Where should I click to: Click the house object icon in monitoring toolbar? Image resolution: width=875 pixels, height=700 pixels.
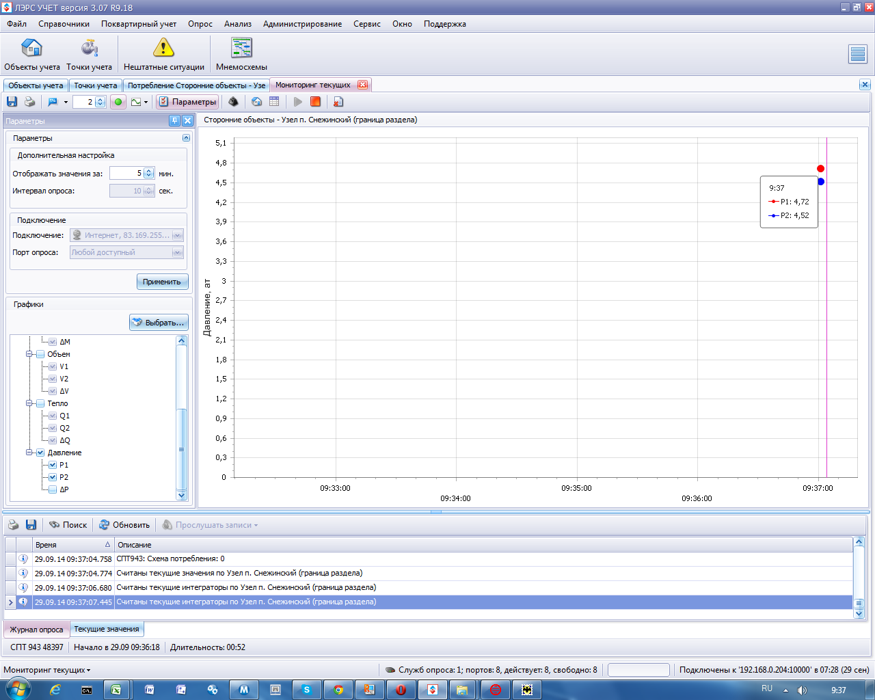pyautogui.click(x=256, y=102)
